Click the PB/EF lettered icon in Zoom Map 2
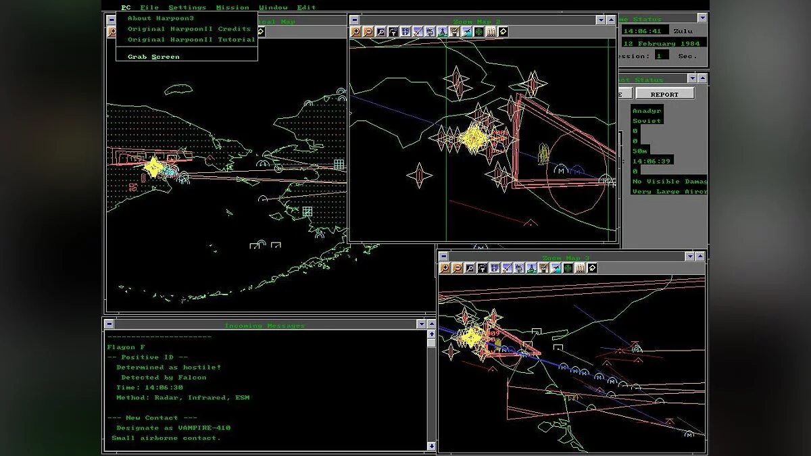This screenshot has width=811, height=456. click(x=405, y=32)
